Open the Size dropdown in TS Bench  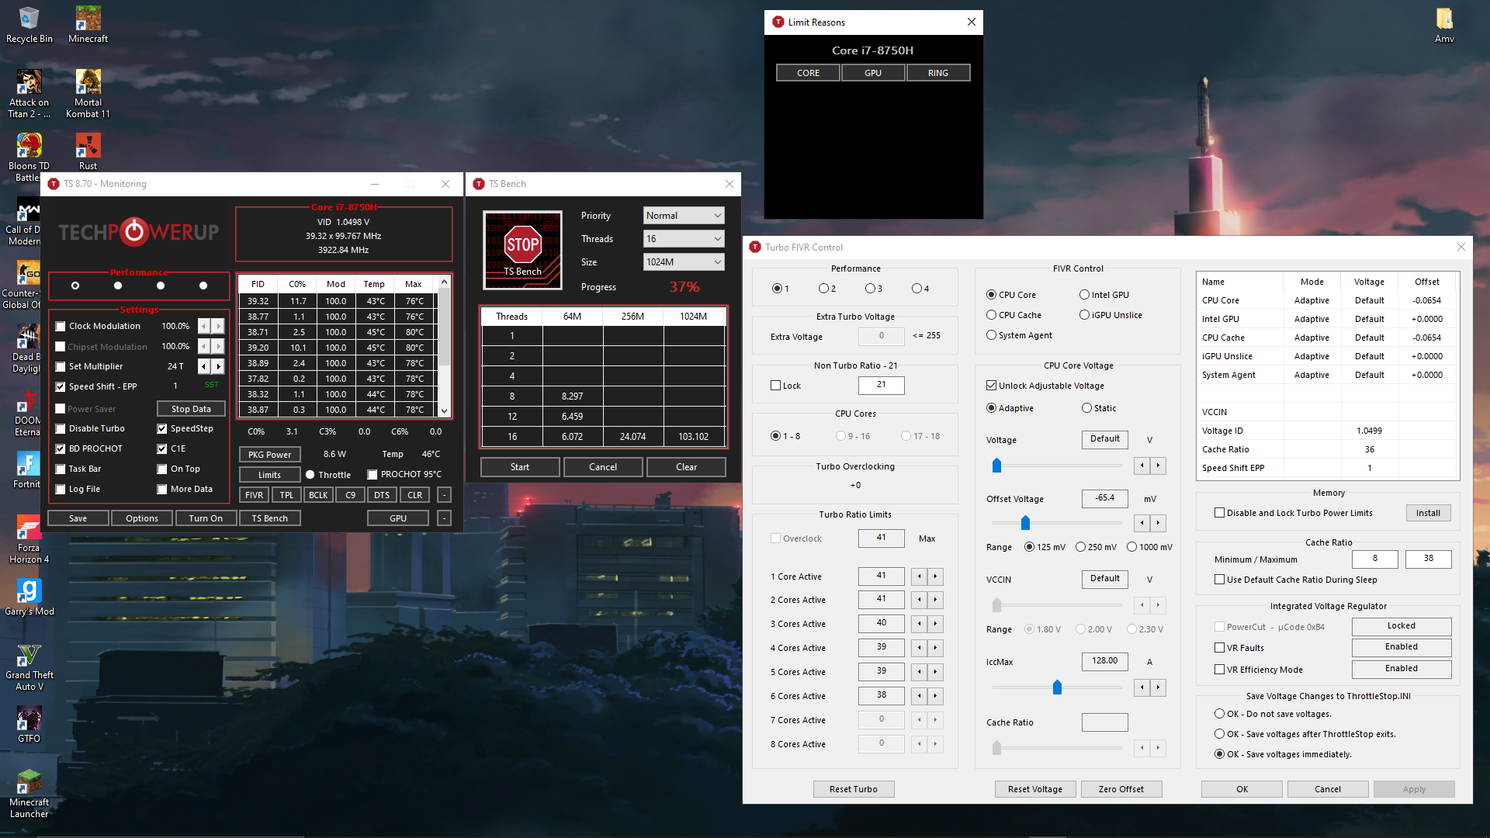(684, 262)
